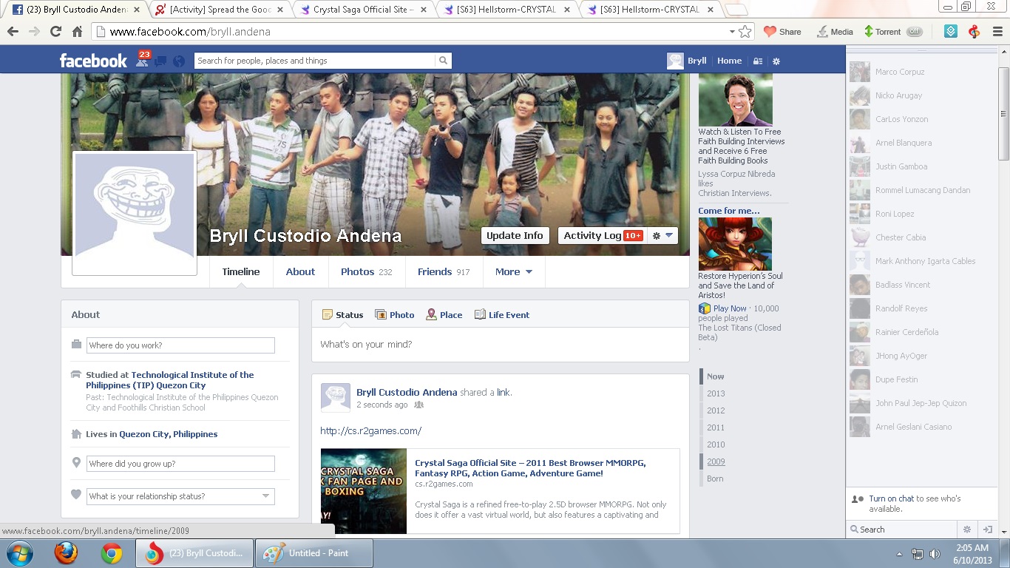Expand the More tab dropdown
Viewport: 1010px width, 568px height.
(514, 272)
